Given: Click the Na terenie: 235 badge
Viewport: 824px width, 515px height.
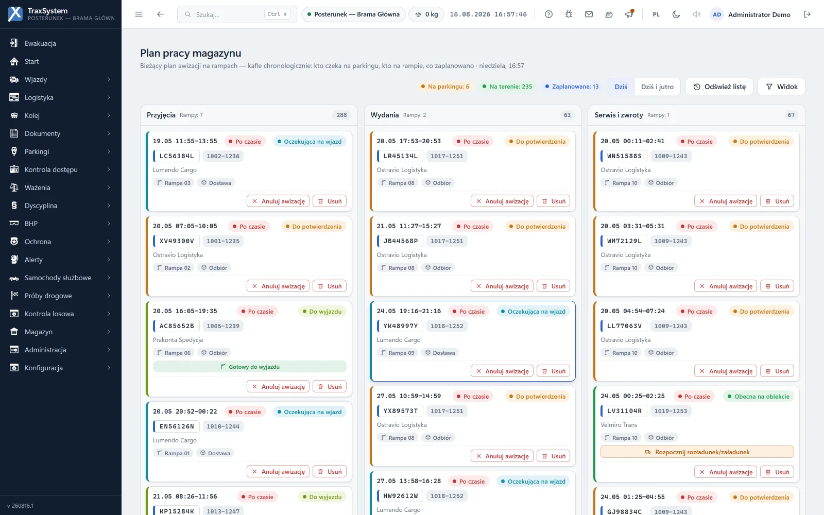Looking at the screenshot, I should pos(507,87).
